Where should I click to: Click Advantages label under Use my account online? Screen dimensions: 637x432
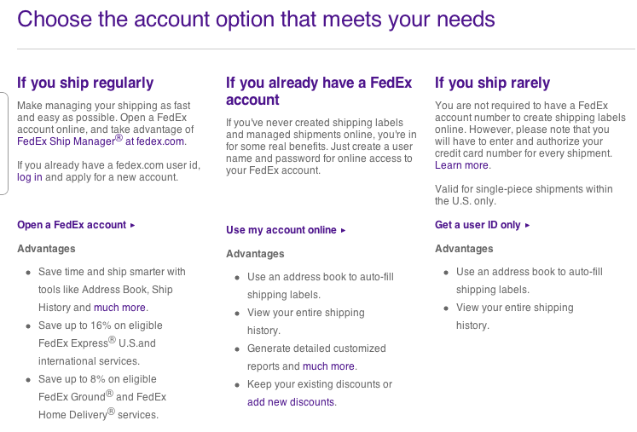point(255,254)
